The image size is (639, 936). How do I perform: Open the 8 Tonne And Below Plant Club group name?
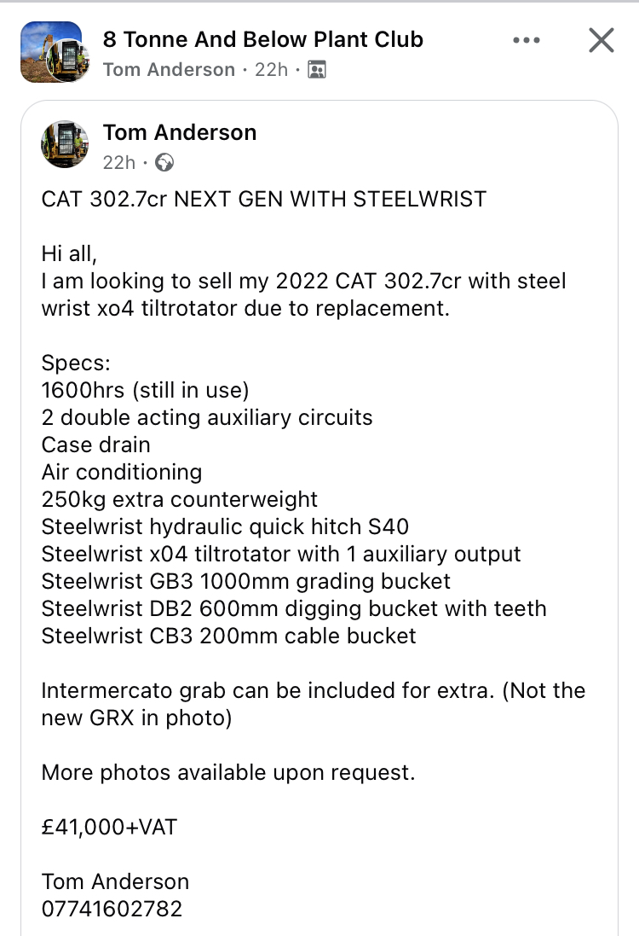[263, 39]
